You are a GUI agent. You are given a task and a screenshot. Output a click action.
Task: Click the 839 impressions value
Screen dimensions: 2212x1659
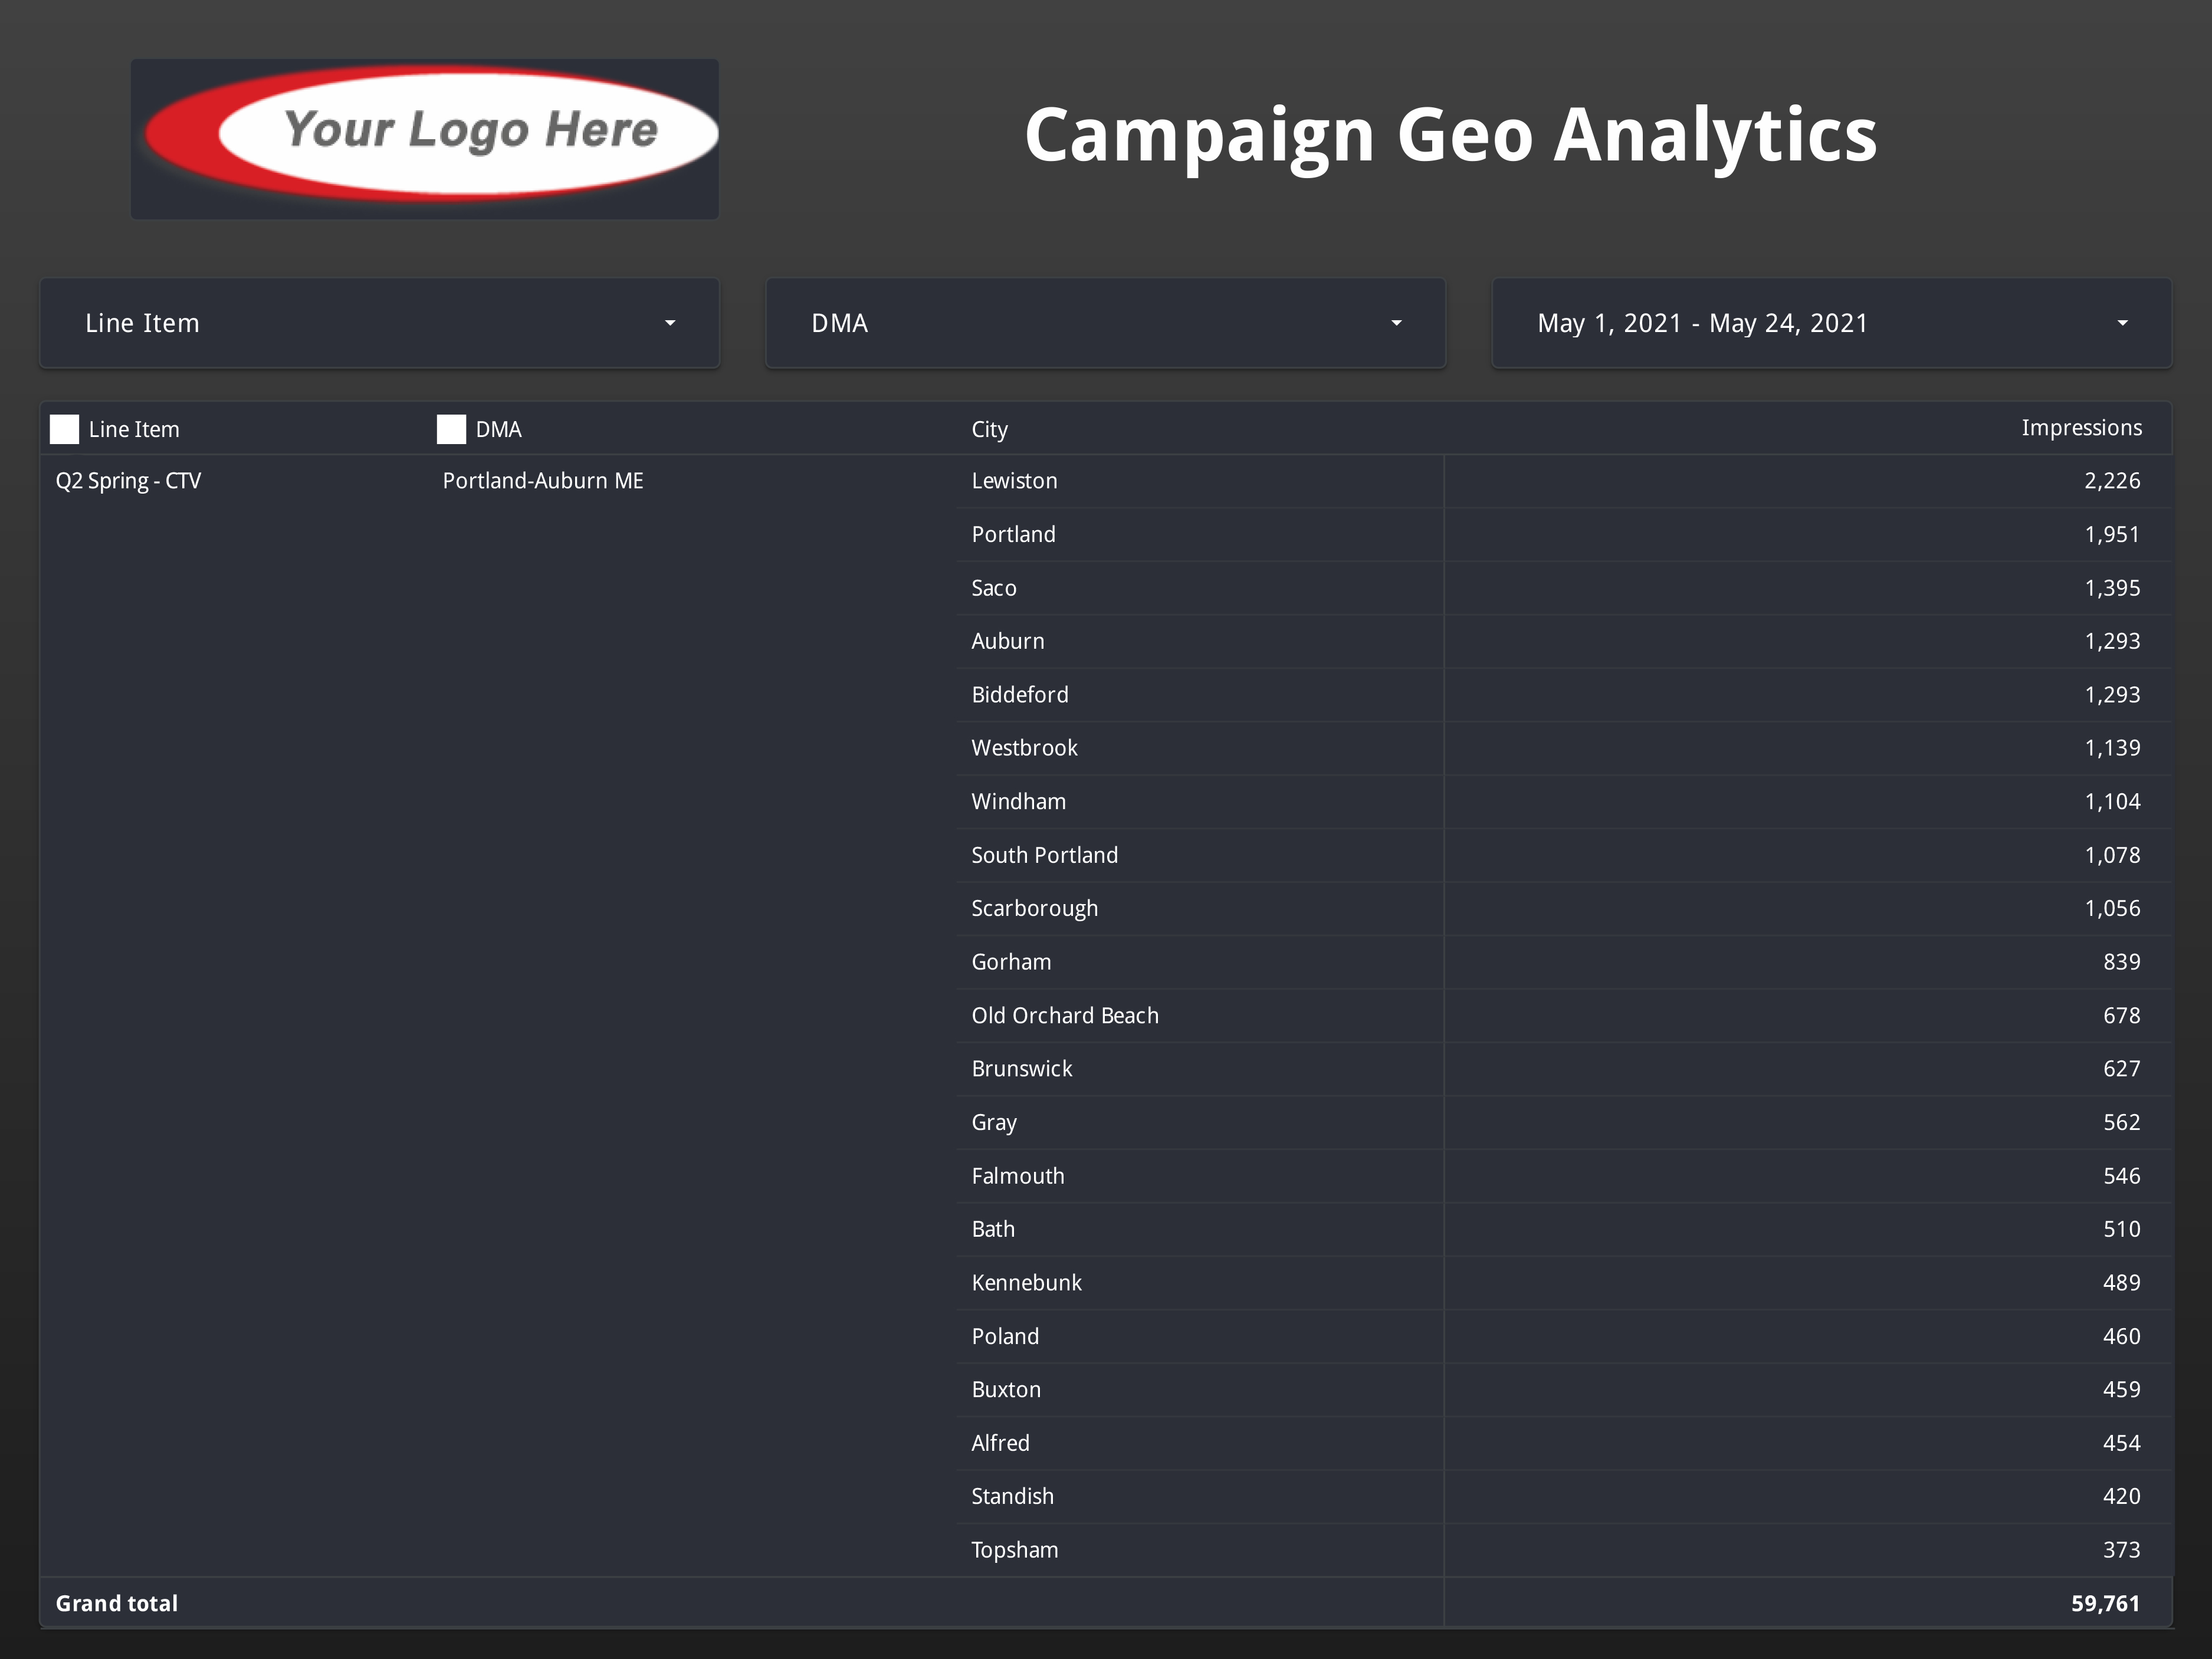click(x=2121, y=962)
